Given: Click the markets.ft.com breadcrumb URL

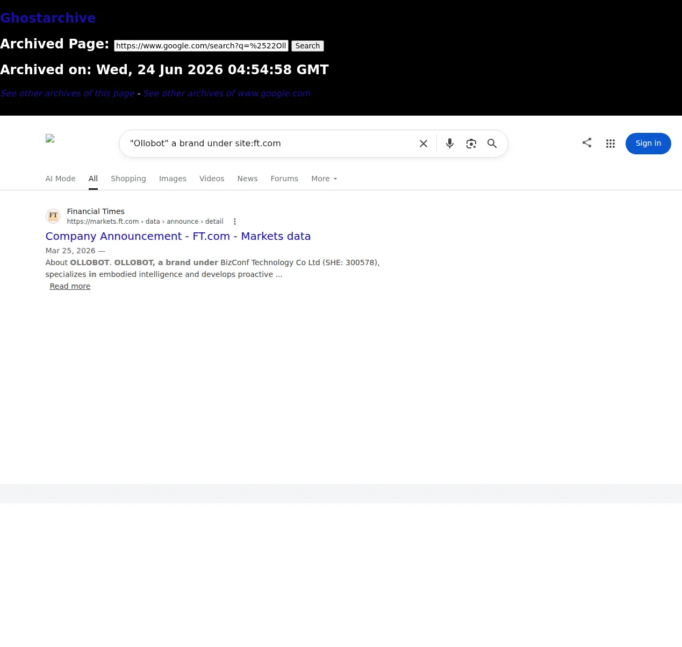Looking at the screenshot, I should point(145,222).
